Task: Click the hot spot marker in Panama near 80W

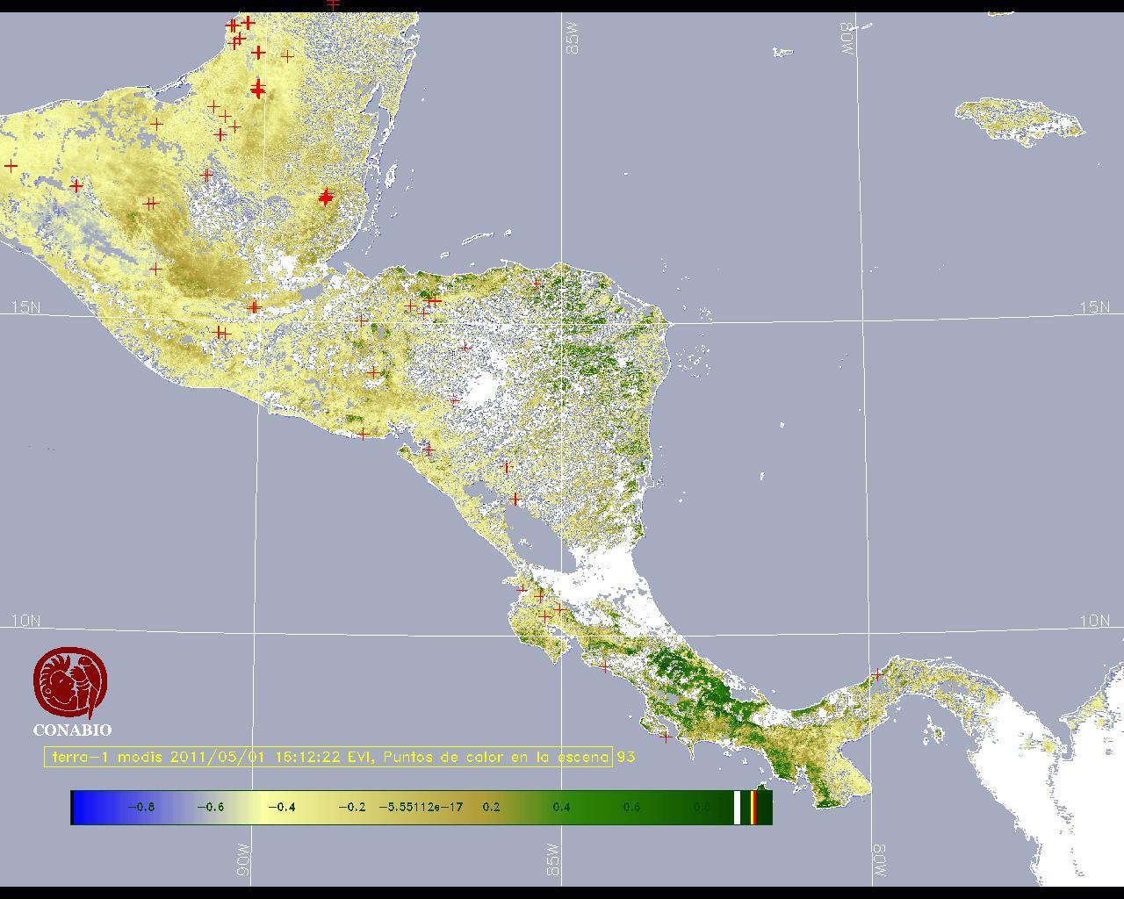Action: [x=877, y=674]
